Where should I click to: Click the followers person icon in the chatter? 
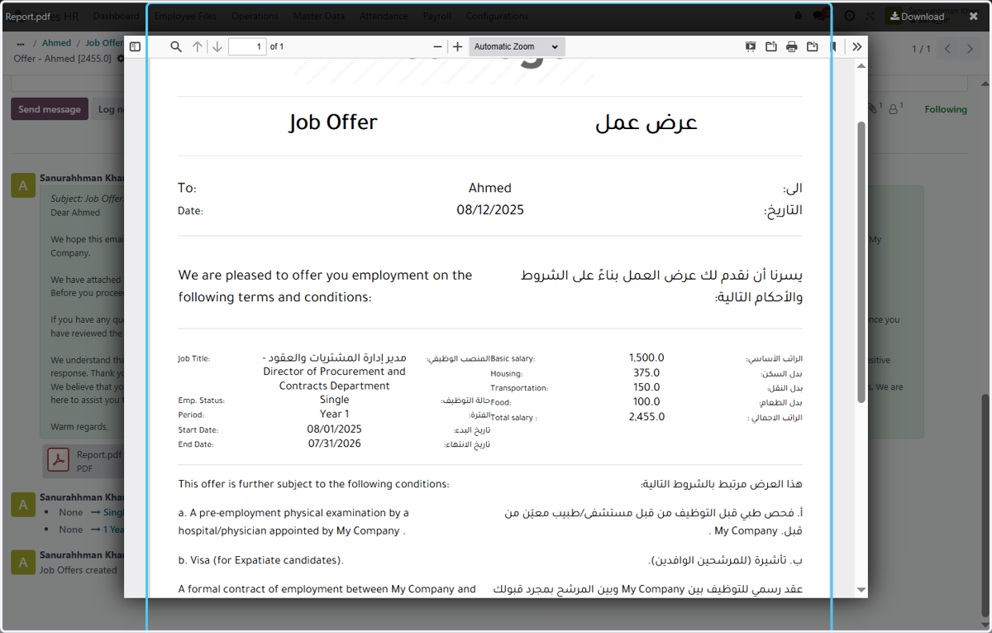[x=895, y=108]
